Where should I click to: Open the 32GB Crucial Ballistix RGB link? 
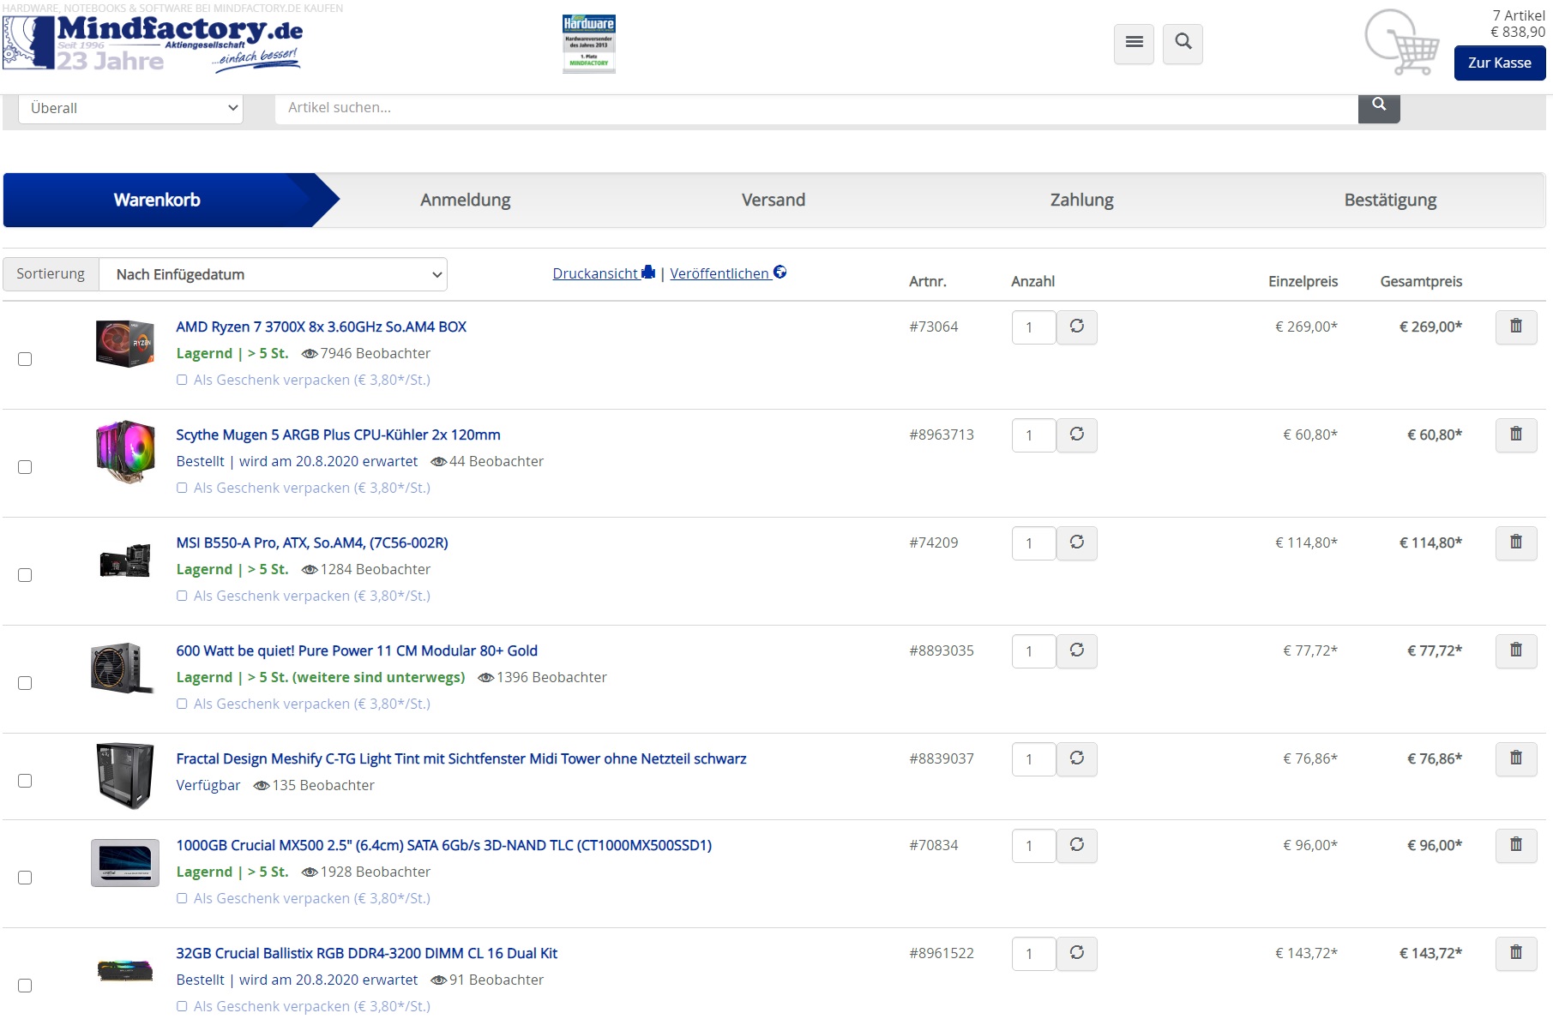pos(367,953)
